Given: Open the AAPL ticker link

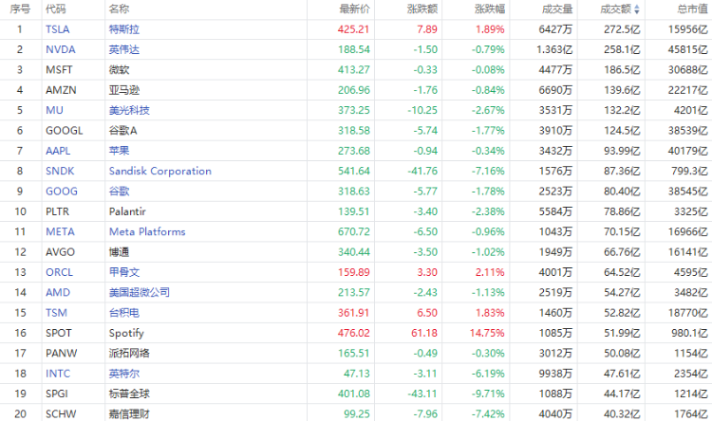Looking at the screenshot, I should click(58, 151).
